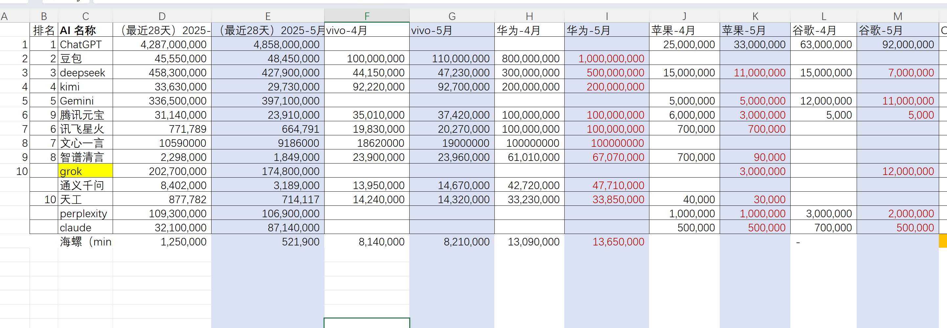Click the Gemini name cell
Screen dimensions: 947x328
tap(85, 101)
